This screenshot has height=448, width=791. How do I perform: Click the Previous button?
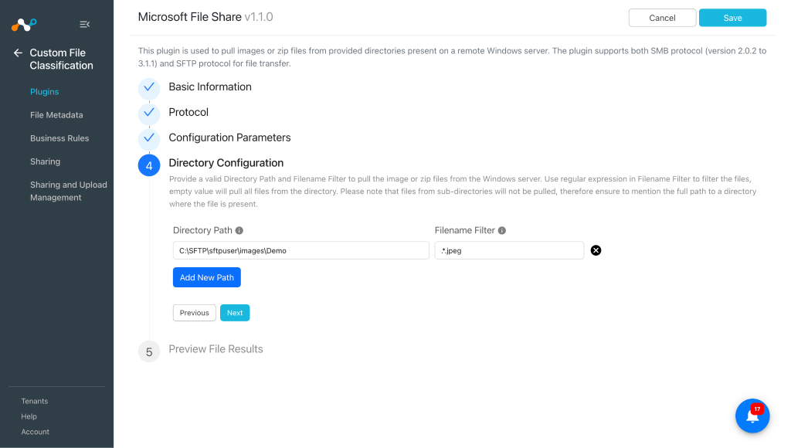point(194,313)
